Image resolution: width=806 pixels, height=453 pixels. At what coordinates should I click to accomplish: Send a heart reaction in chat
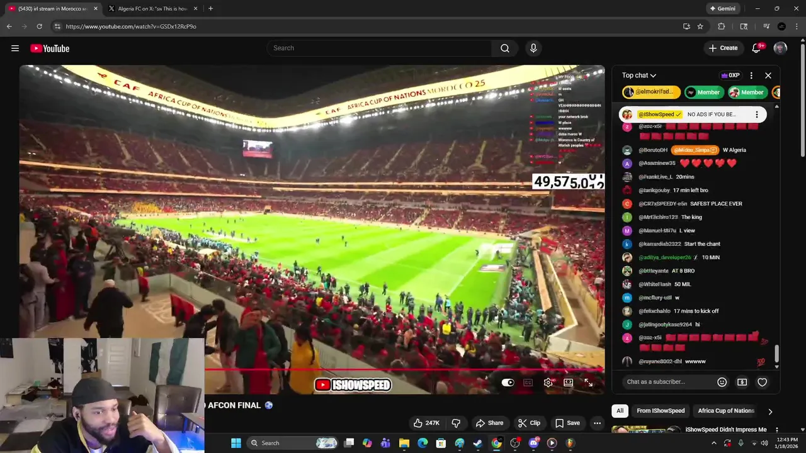(762, 382)
